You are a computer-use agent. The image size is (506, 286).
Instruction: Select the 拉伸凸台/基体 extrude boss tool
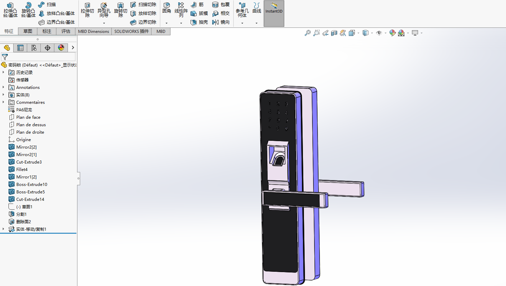point(11,10)
